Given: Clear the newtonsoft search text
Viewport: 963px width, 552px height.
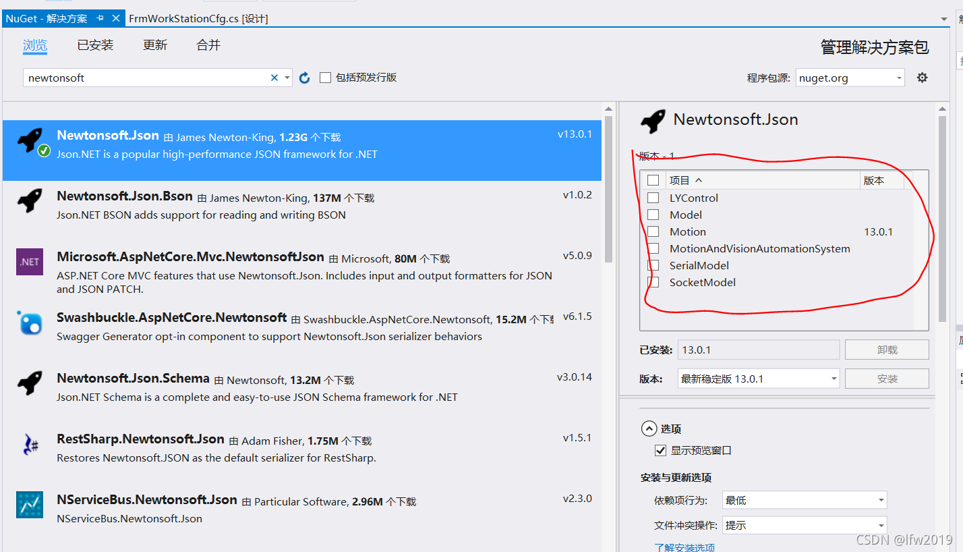Looking at the screenshot, I should [274, 77].
